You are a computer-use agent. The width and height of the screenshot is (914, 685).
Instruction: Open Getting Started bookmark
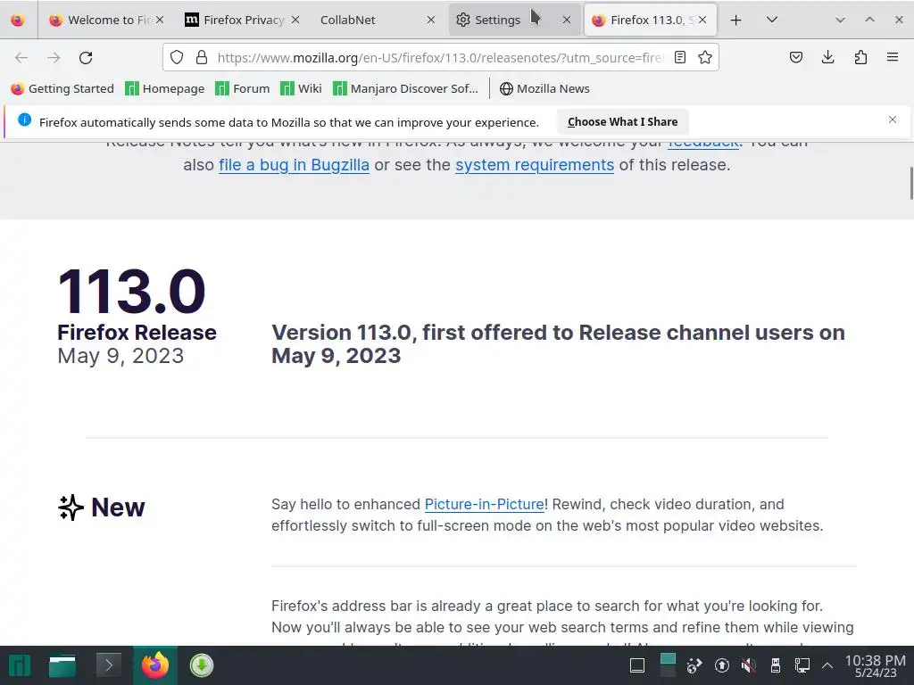point(62,88)
